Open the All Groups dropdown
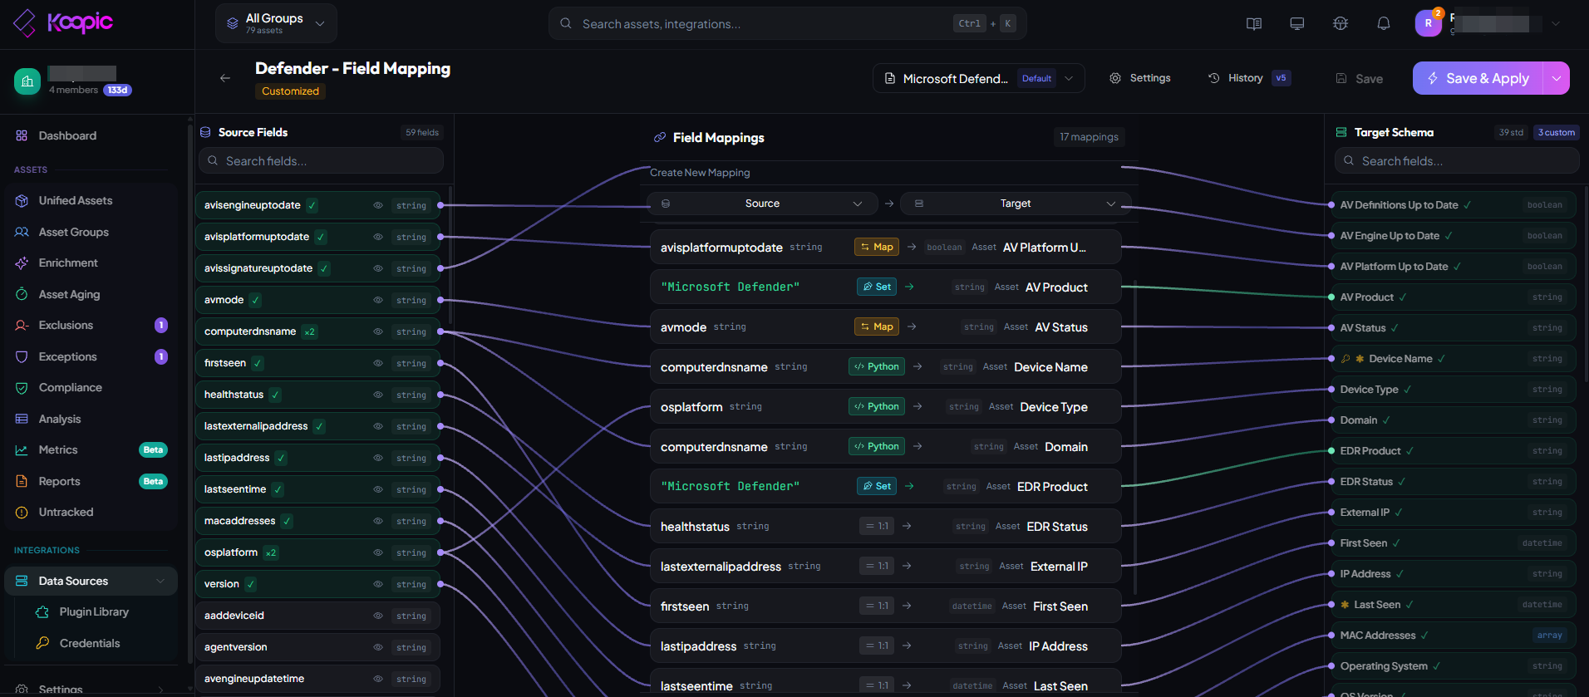 pos(276,23)
